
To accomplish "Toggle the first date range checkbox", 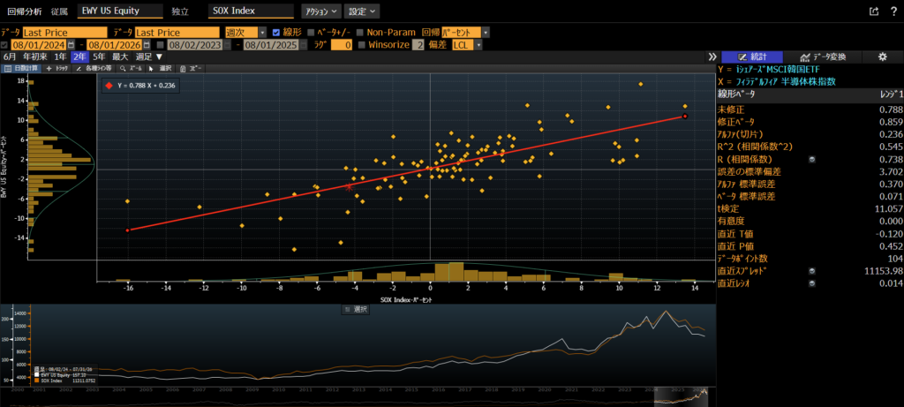I will point(4,44).
